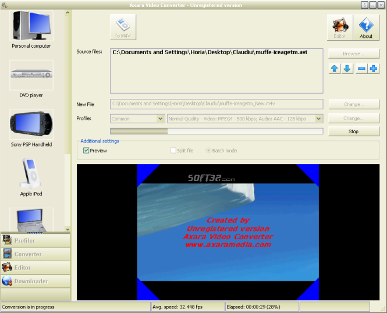The width and height of the screenshot is (387, 313).
Task: Move source file down with the down arrow
Action: pos(347,69)
